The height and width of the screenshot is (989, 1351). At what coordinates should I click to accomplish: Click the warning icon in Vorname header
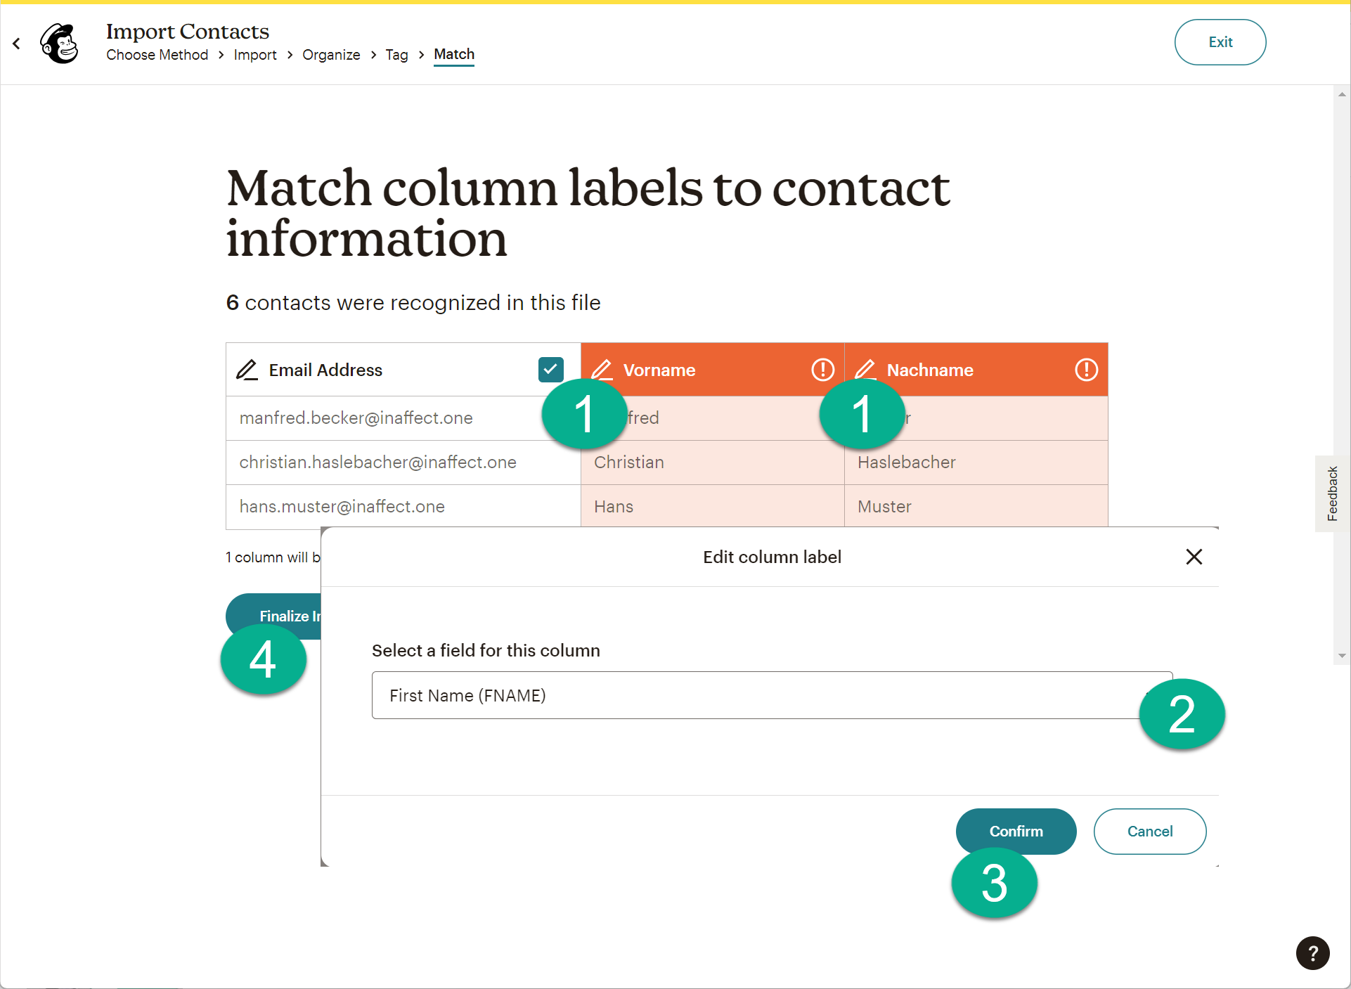[822, 370]
